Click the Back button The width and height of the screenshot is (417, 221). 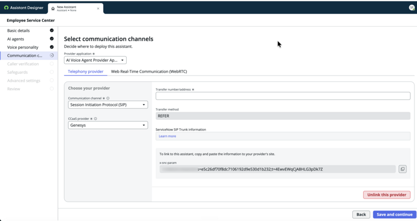[x=361, y=214]
